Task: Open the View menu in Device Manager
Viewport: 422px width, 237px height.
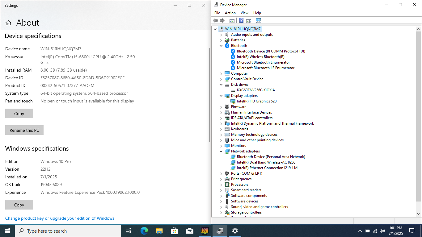Action: pos(244,13)
